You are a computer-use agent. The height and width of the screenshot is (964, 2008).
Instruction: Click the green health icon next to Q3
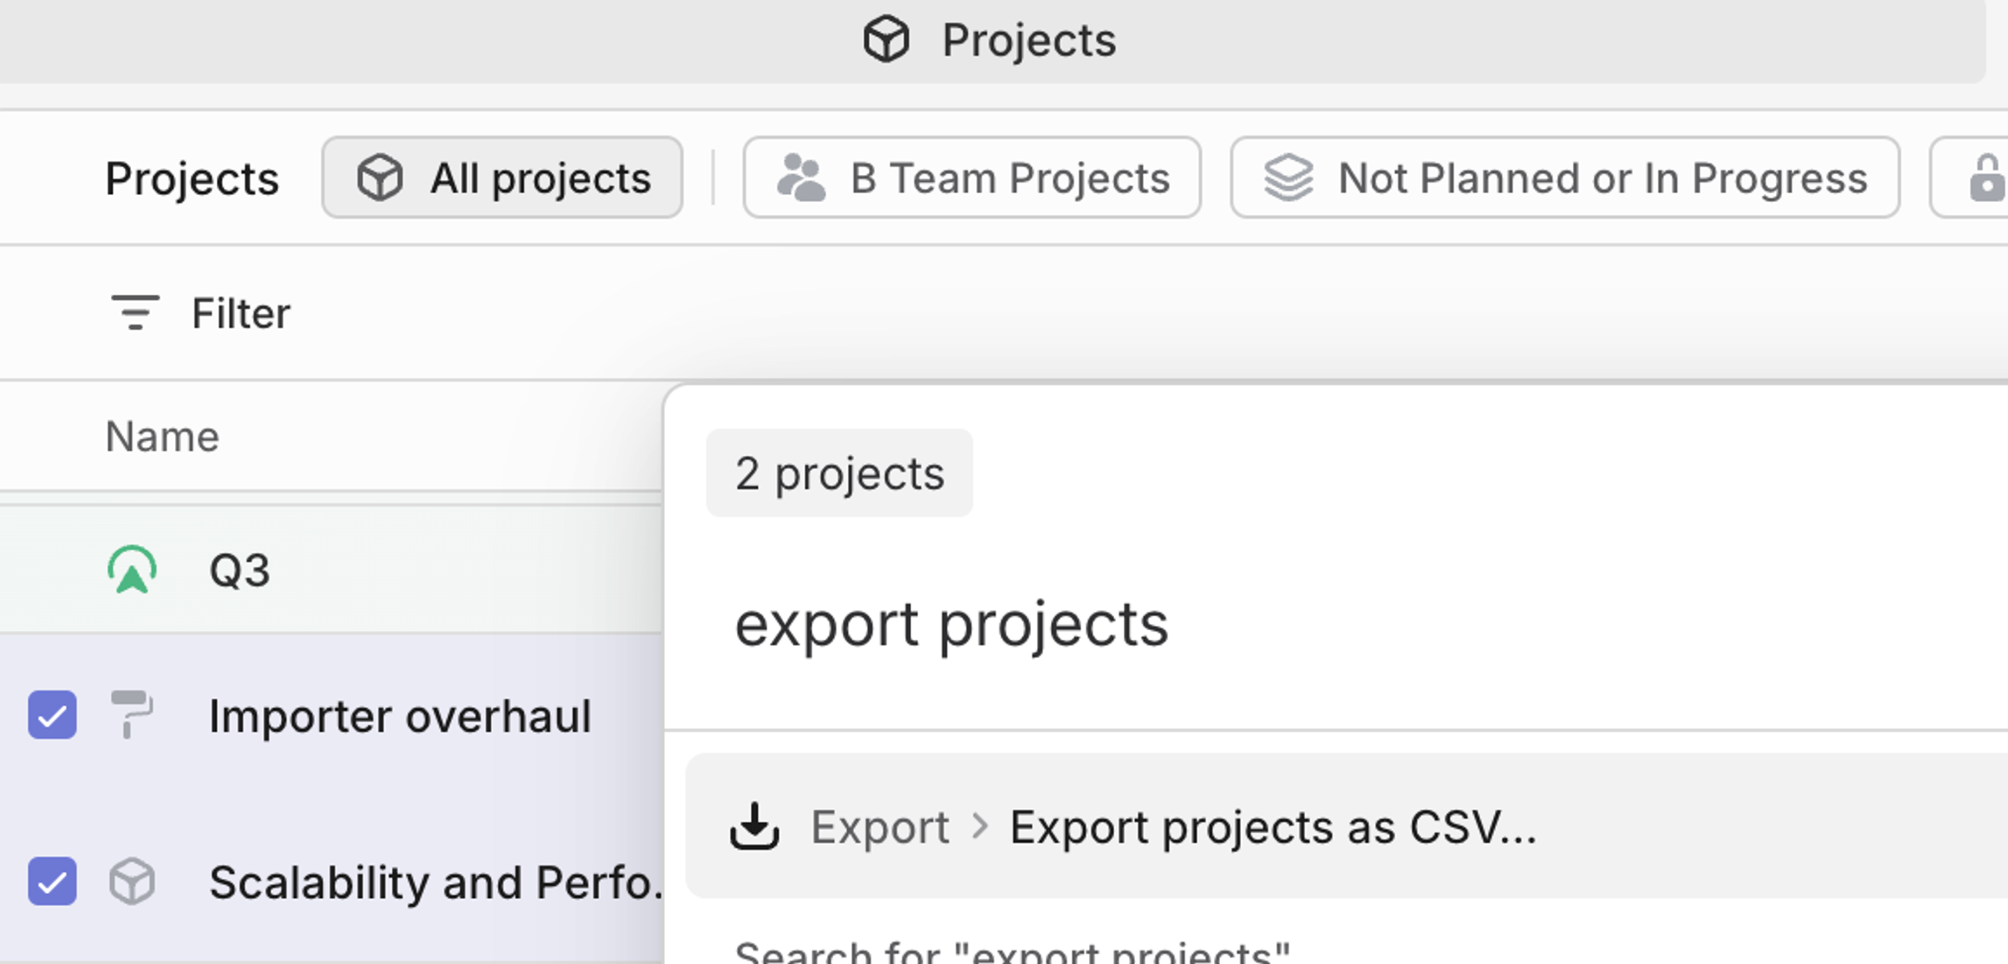point(132,570)
